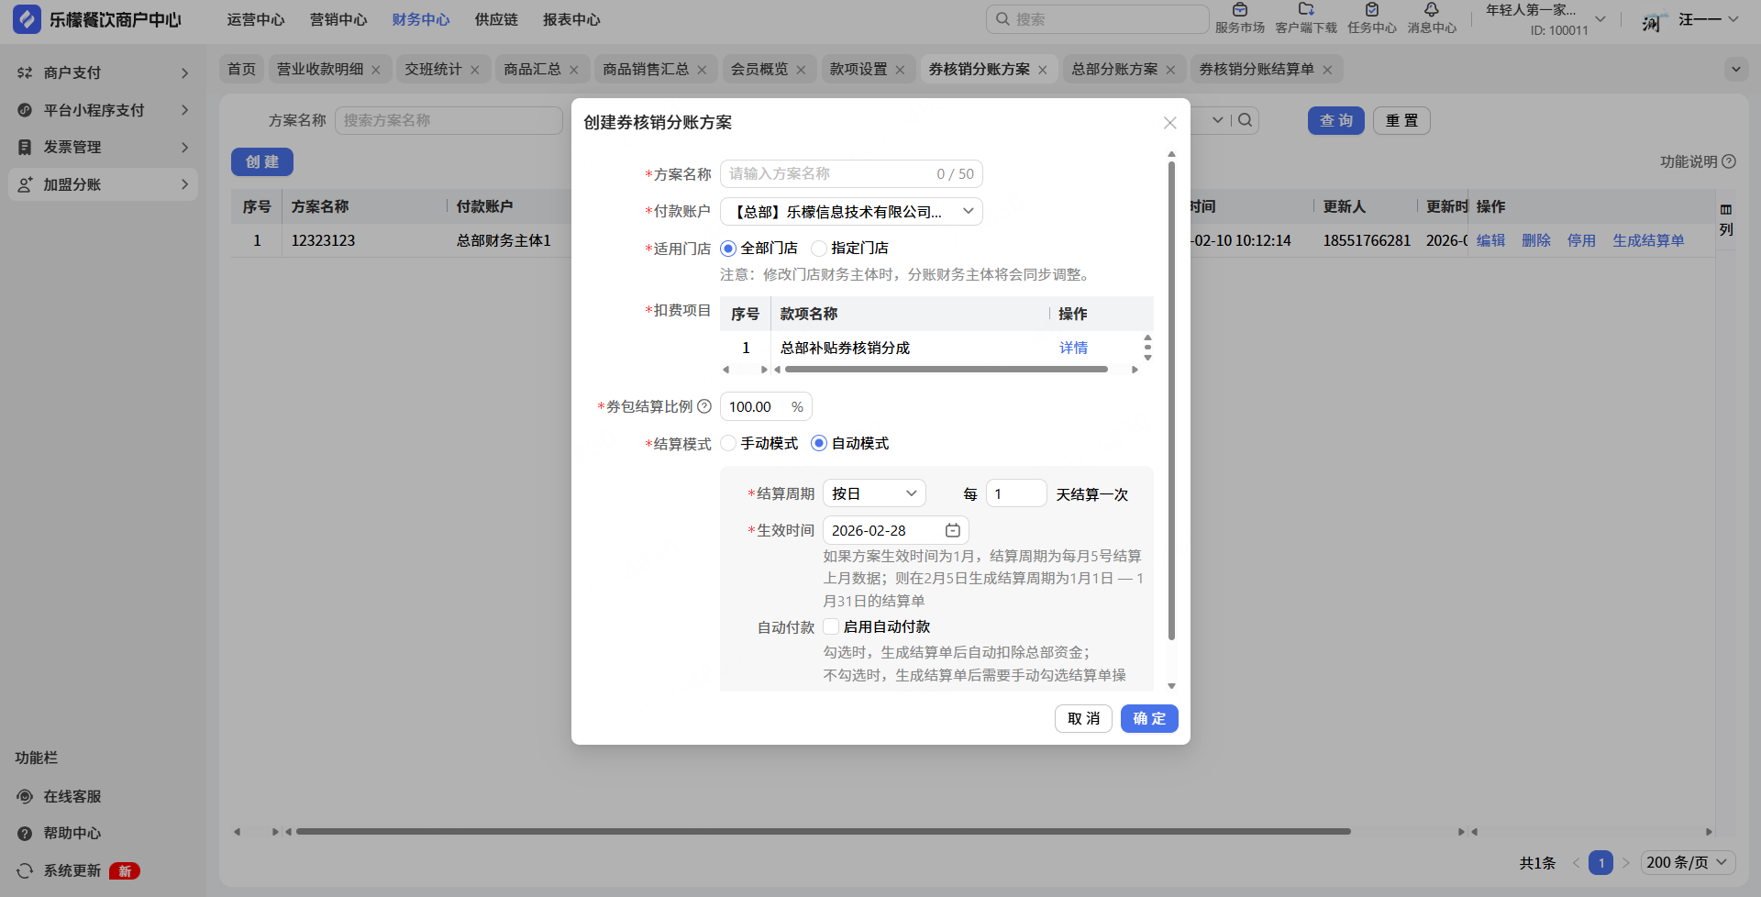This screenshot has width=1761, height=897.
Task: Click the calendar icon in 生效时间 field
Action: pyautogui.click(x=952, y=530)
